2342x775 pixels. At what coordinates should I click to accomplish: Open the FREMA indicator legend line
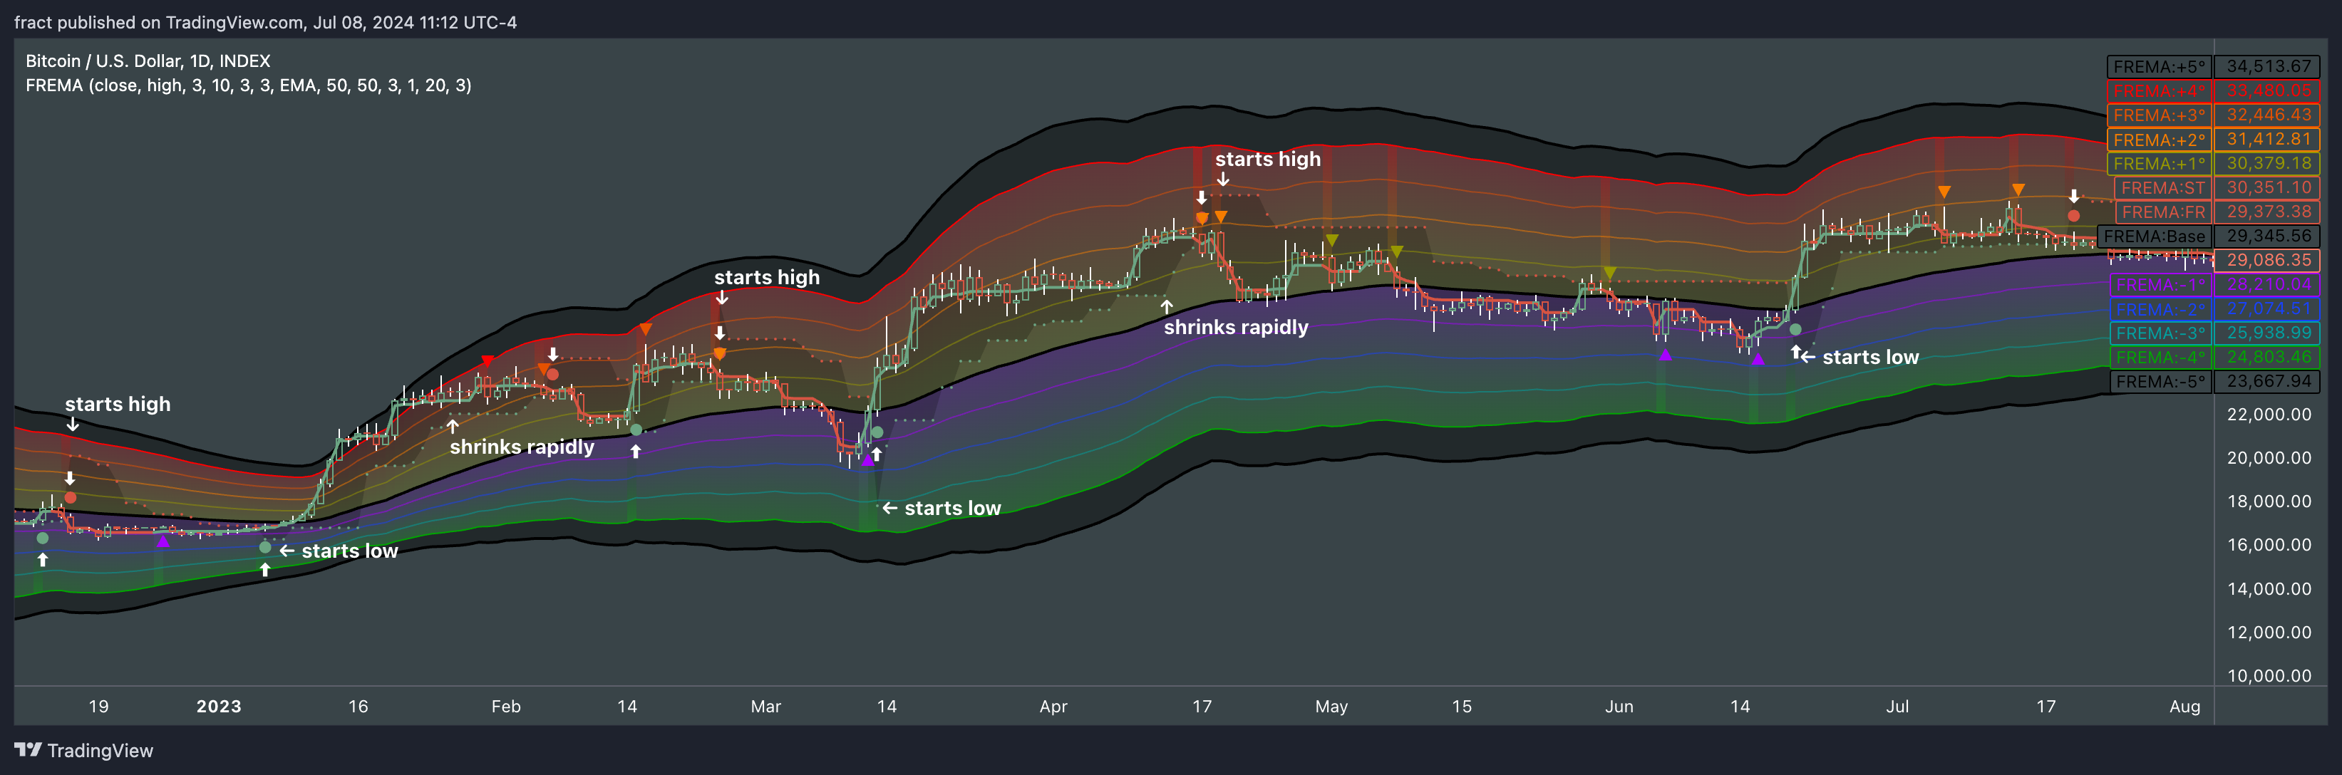pos(248,85)
